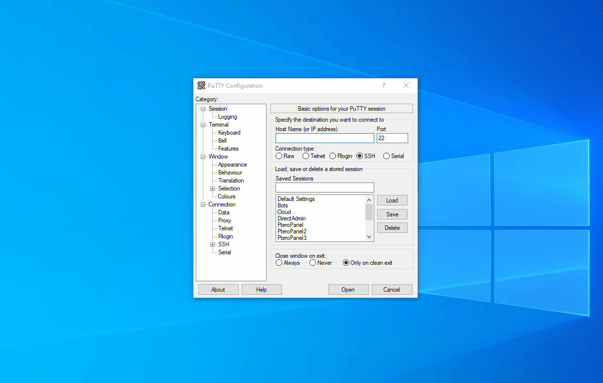Select Colours in the category tree
This screenshot has height=383, width=603.
227,196
